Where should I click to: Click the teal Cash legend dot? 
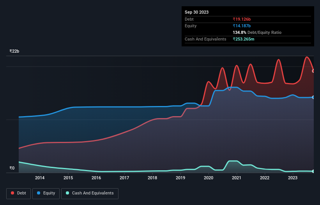pos(67,193)
